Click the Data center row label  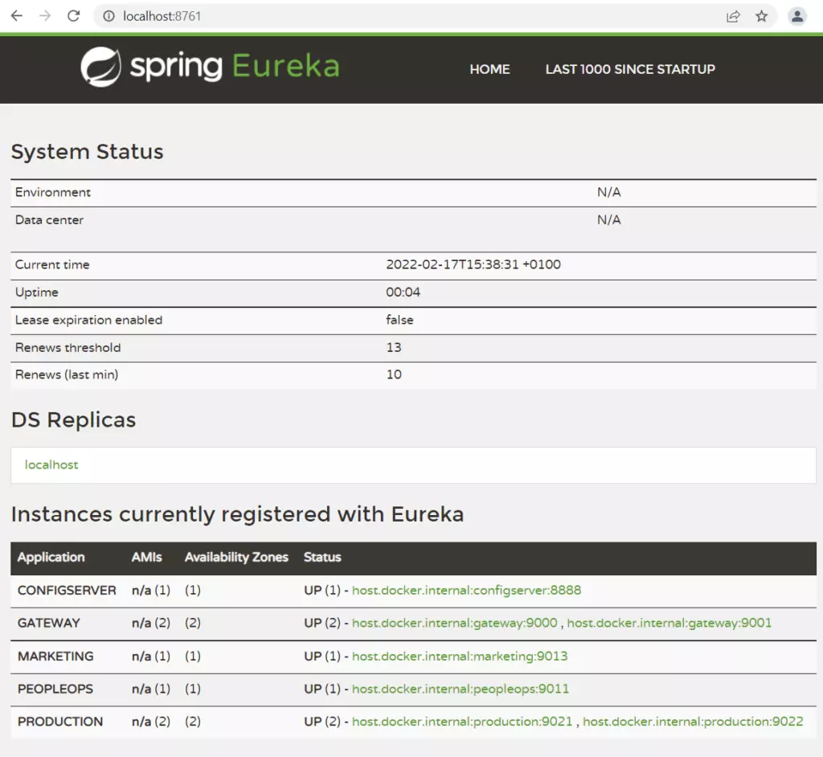click(x=49, y=219)
